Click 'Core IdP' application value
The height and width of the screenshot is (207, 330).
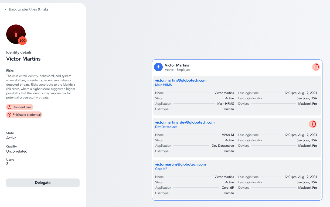(x=228, y=188)
